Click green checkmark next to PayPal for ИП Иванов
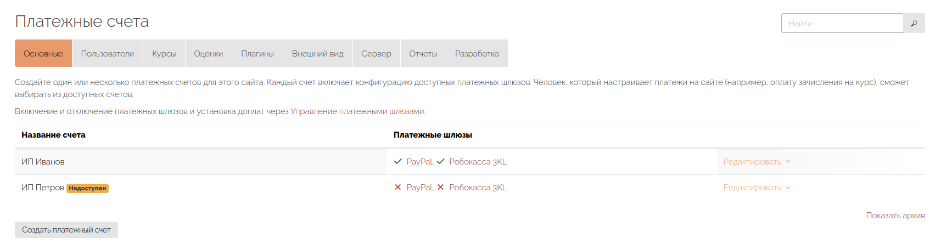 pos(398,161)
